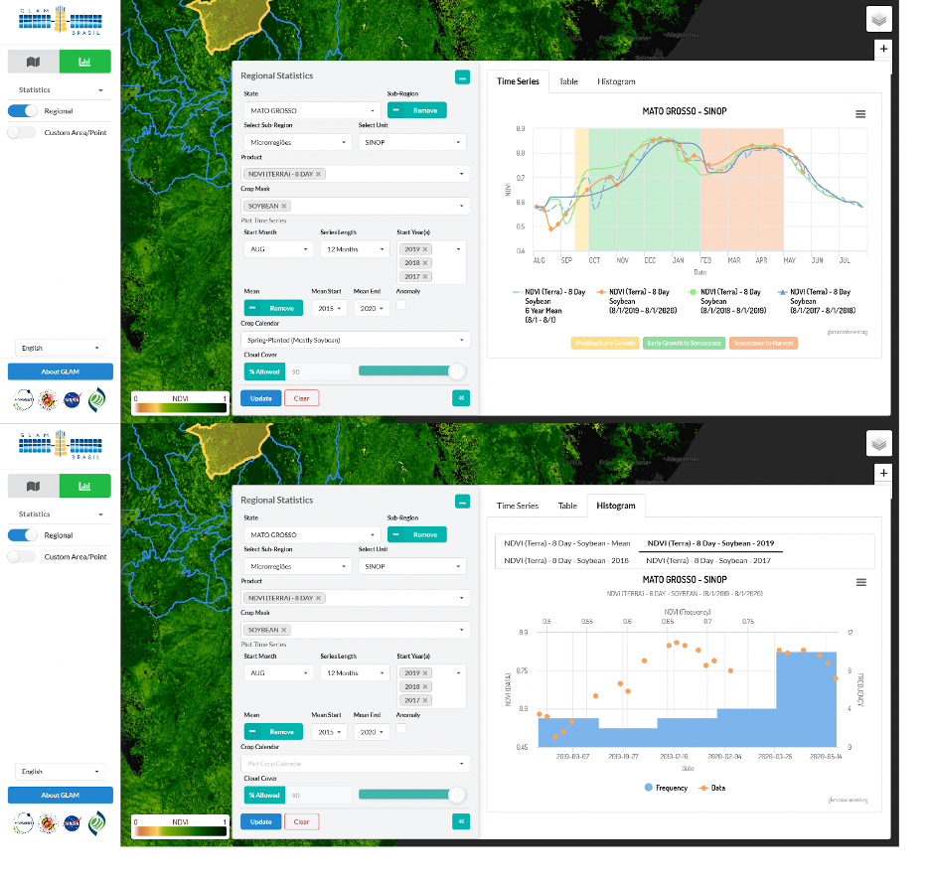This screenshot has height=882, width=930.
Task: Check the Anomaly checkbox in upper panel
Action: point(401,306)
